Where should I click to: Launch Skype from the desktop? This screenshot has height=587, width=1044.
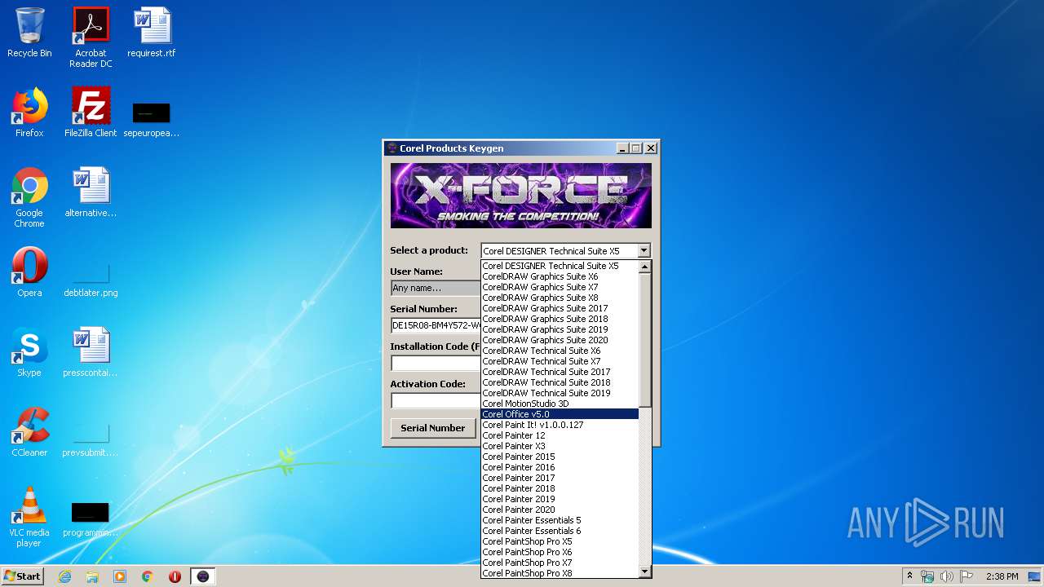point(29,352)
